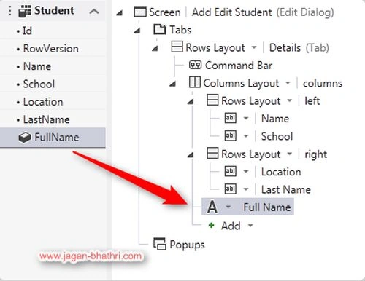
Task: Collapse the Student panel with the chevron
Action: tap(94, 11)
